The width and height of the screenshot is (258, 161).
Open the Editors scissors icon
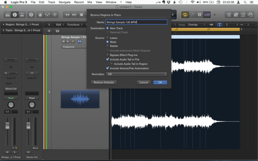(55, 15)
